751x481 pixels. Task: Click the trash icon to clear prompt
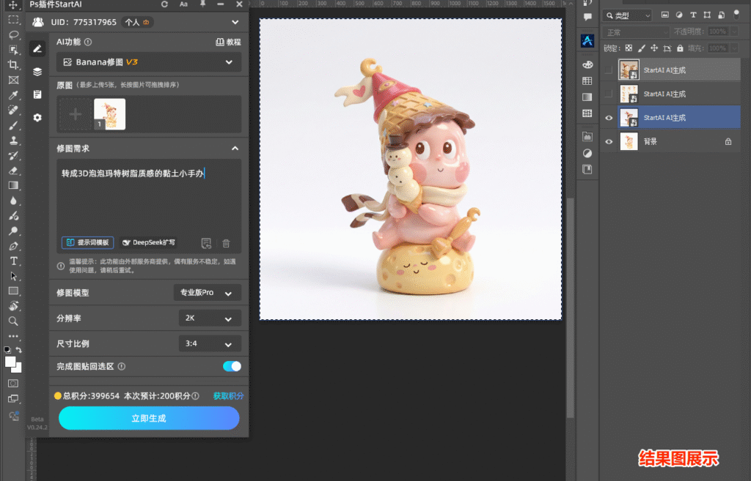tap(226, 243)
